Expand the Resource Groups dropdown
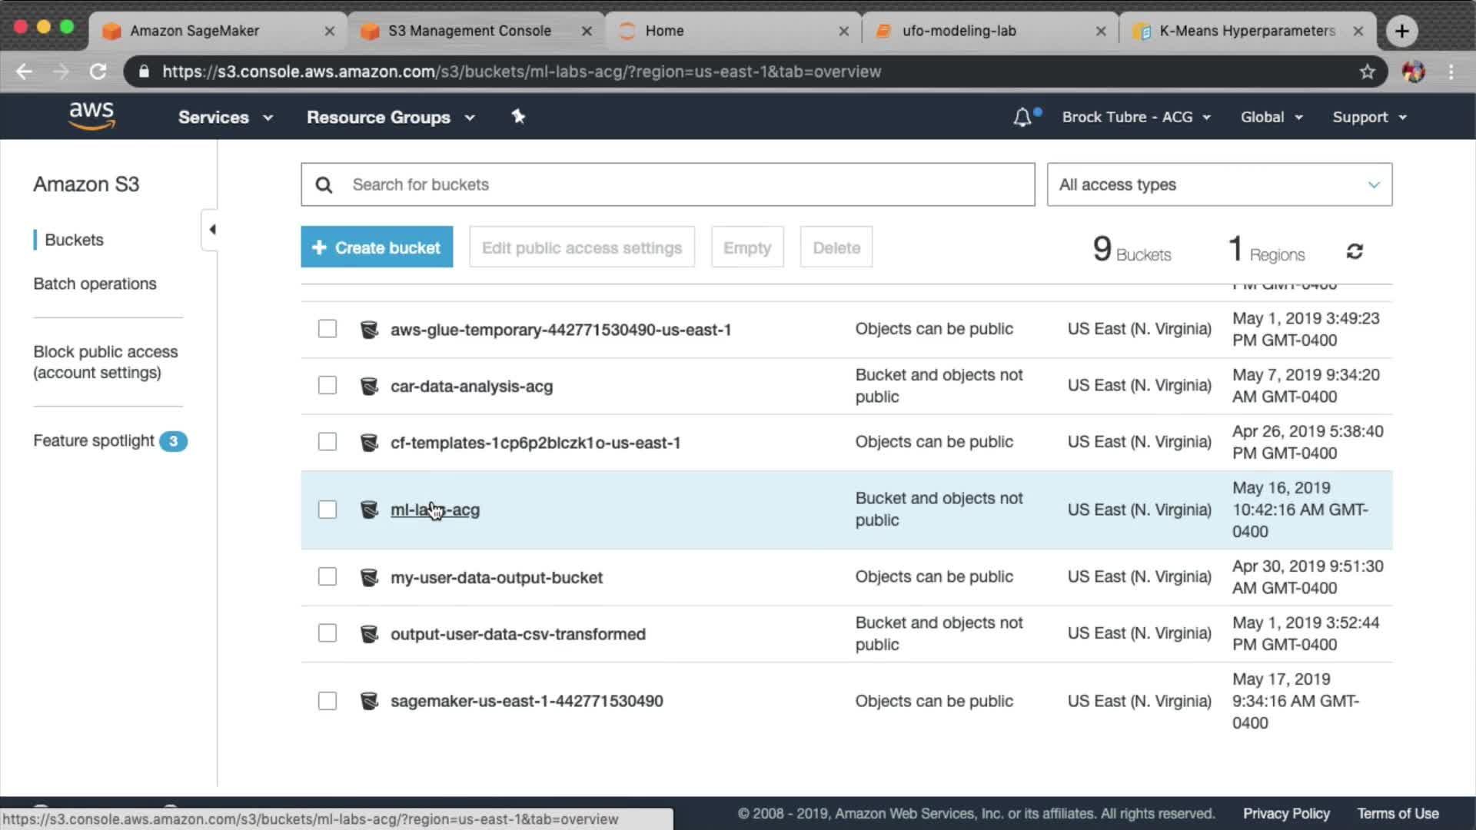Screen dimensions: 1476x830 (x=391, y=118)
